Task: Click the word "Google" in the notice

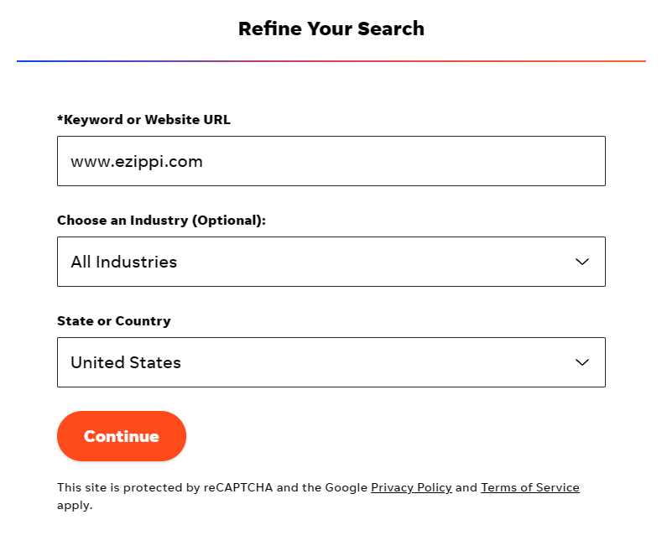Action: click(346, 487)
